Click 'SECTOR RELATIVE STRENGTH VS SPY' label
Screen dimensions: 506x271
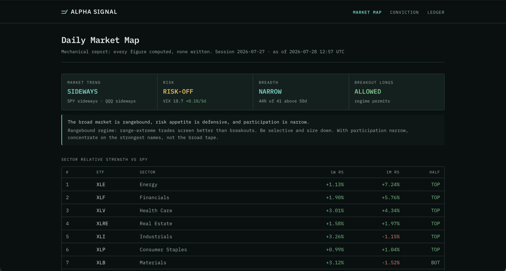(105, 160)
